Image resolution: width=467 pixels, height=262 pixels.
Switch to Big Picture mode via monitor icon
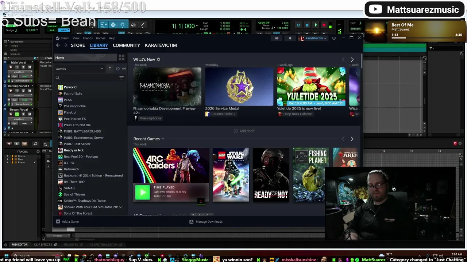[x=334, y=38]
